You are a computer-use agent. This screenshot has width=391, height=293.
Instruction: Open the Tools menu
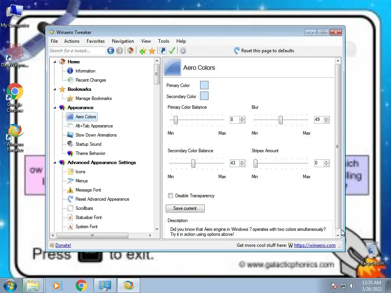163,41
